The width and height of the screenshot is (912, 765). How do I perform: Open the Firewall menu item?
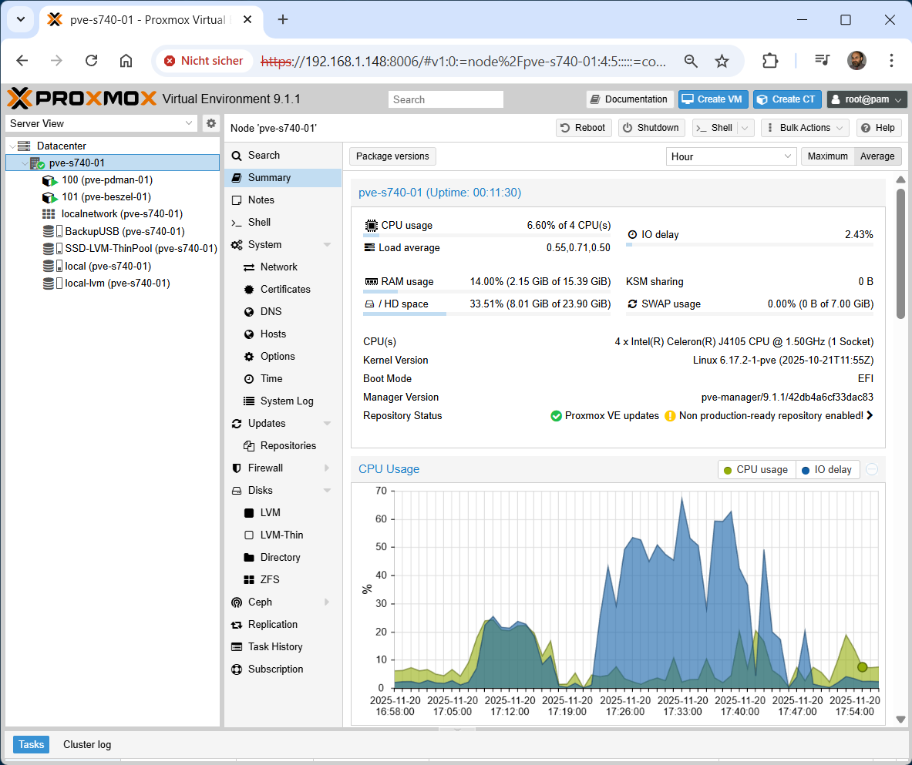tap(265, 468)
